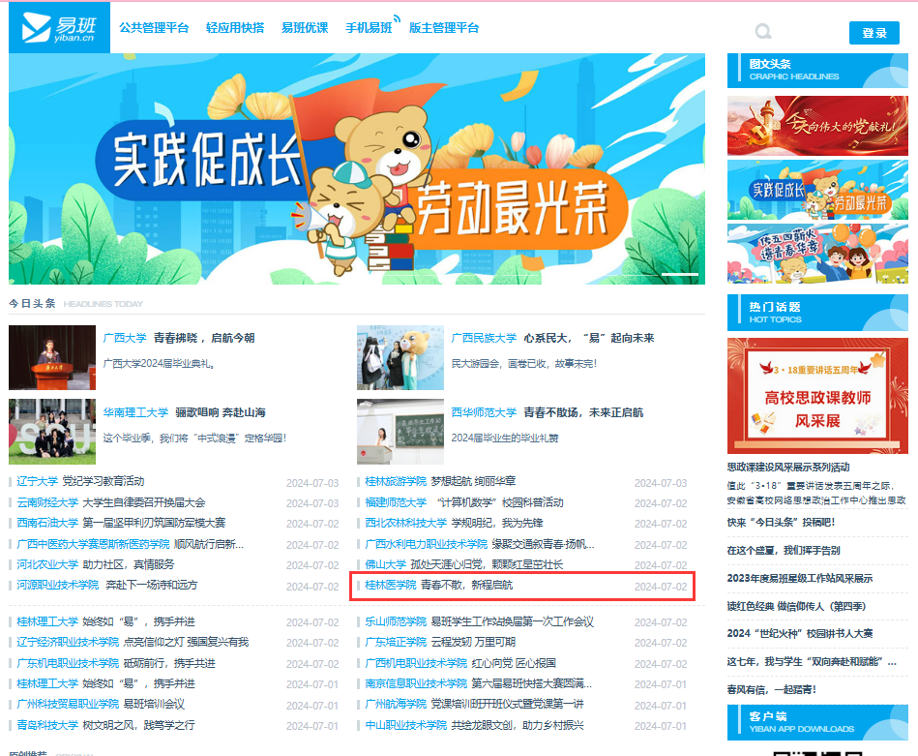Open 手机易班 with the signal icon
The height and width of the screenshot is (756, 918).
(370, 28)
